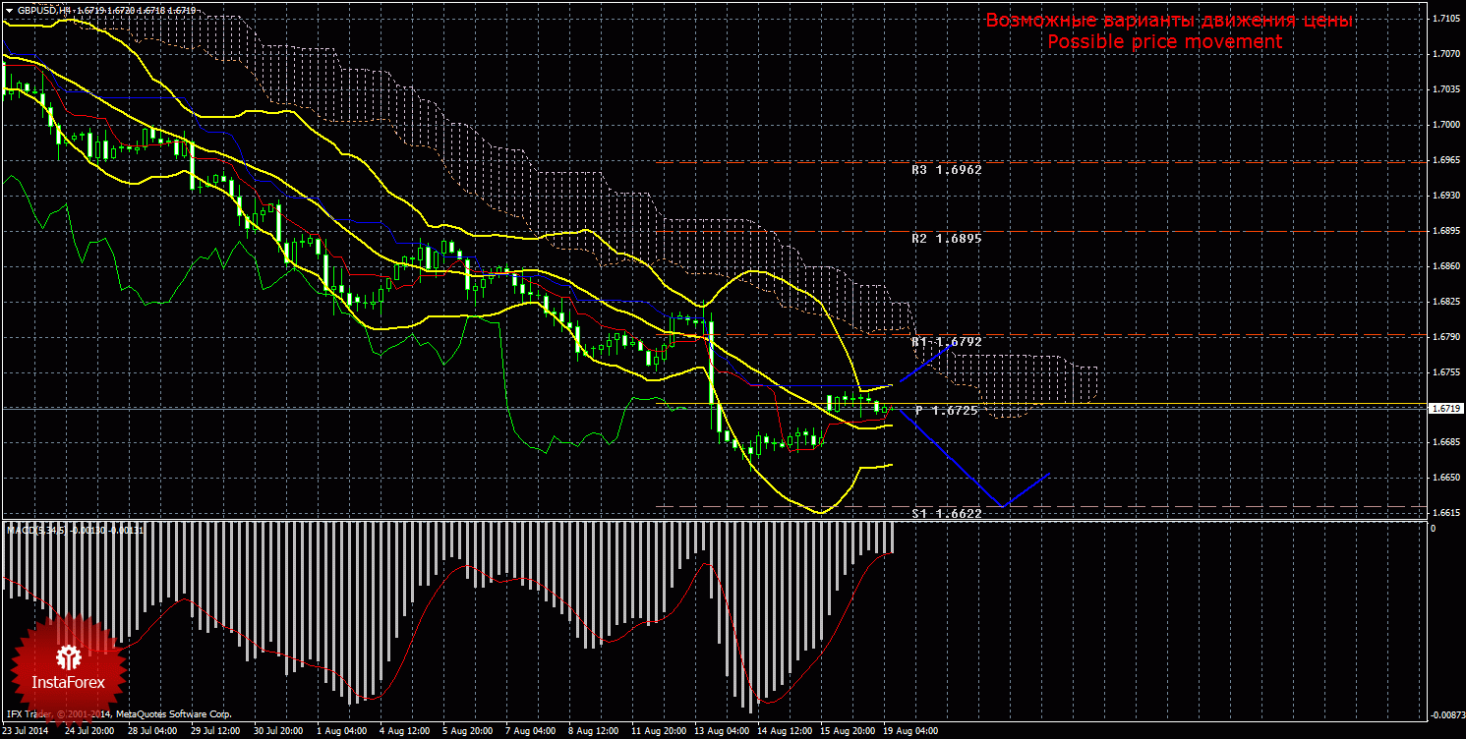Image resolution: width=1466 pixels, height=739 pixels.
Task: Click the R3 1.6962 resistance label
Action: [x=946, y=169]
